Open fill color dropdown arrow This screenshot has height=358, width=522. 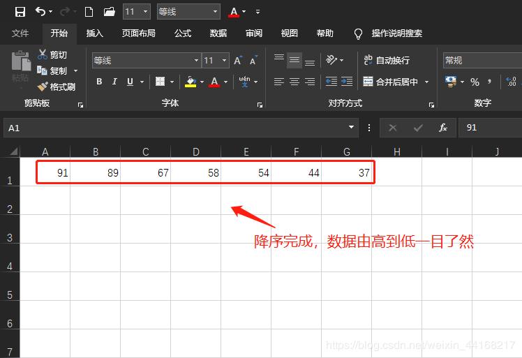[202, 82]
